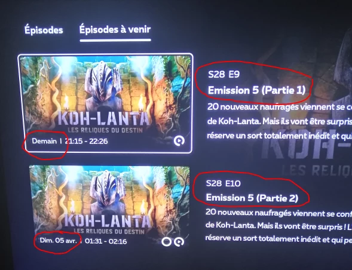This screenshot has height=270, width=352.
Task: Click the white underline under Épisodes à venir
Action: click(x=115, y=41)
